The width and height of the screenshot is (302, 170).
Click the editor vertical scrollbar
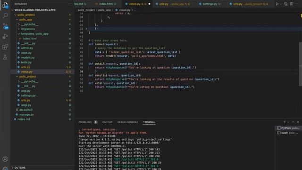(300, 64)
